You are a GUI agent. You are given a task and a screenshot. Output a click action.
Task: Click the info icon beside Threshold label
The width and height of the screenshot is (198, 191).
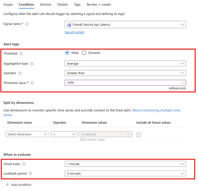tap(21, 54)
